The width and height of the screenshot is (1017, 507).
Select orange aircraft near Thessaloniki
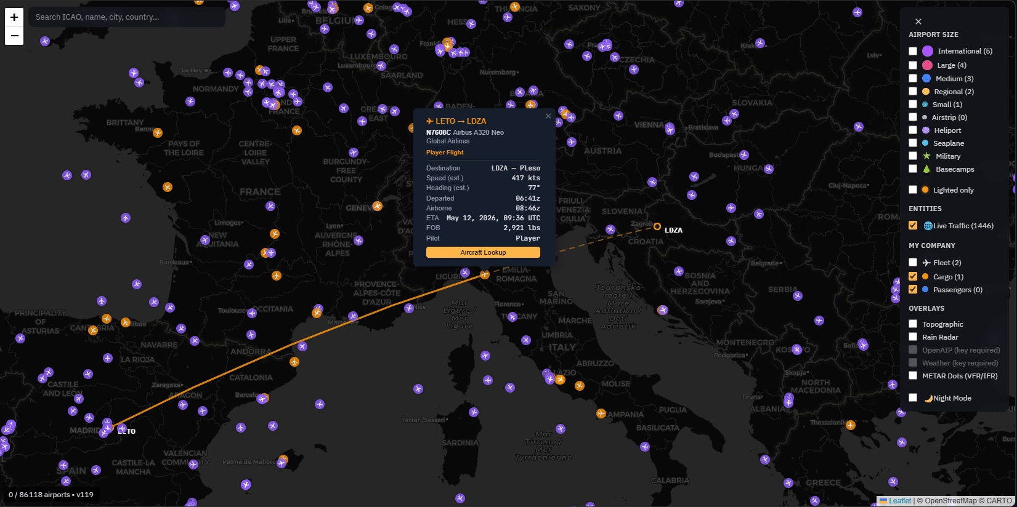point(851,425)
